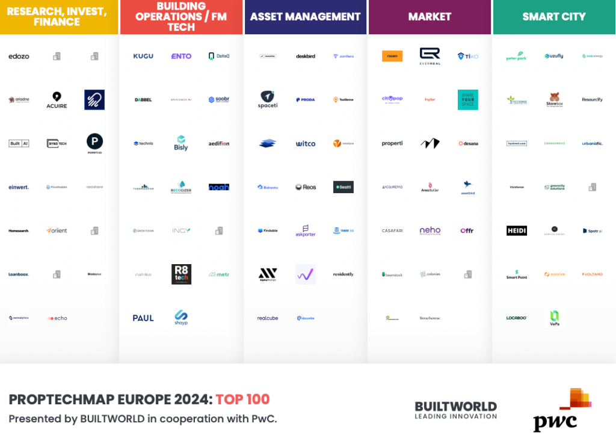Viewport: 616px width, 441px height.
Task: Click the edozo logo
Action: coord(19,56)
